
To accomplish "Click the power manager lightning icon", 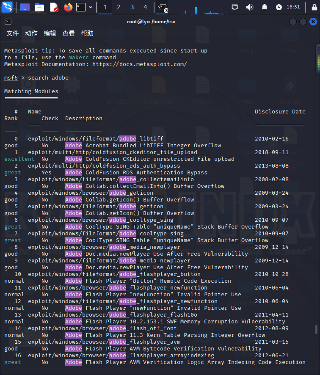I will pos(279,7).
